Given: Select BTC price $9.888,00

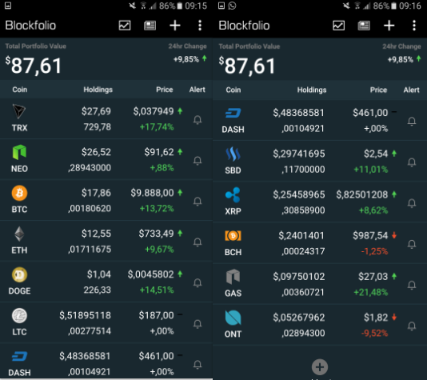Looking at the screenshot, I should coord(152,193).
